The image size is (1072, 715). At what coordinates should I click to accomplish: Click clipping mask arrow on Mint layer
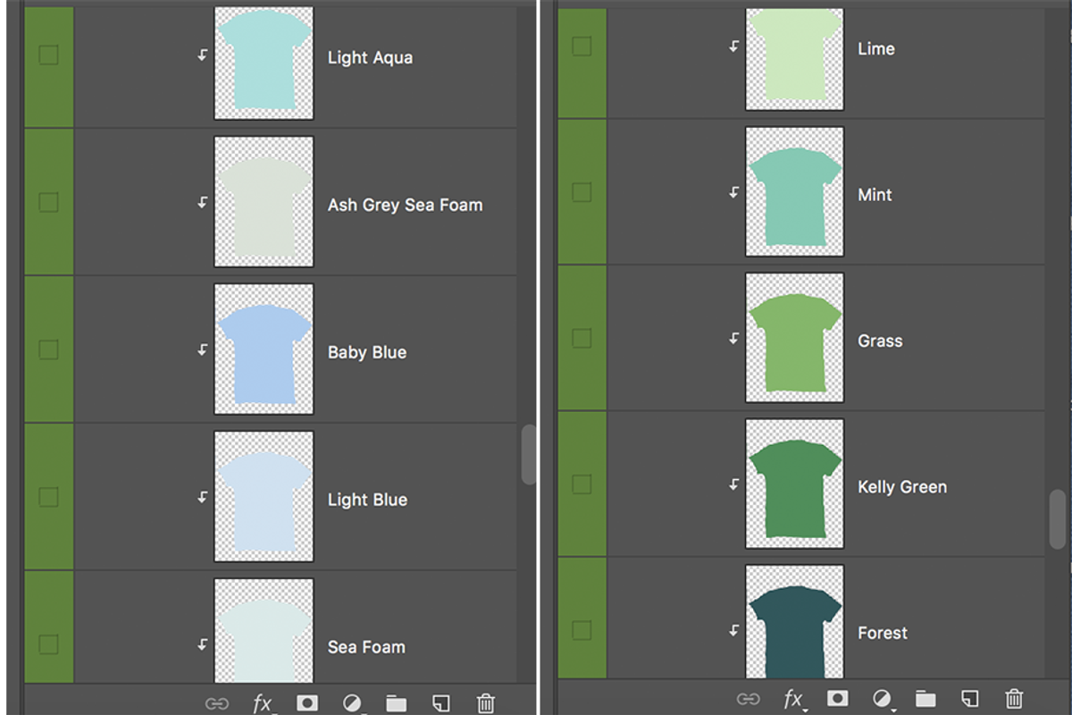tap(734, 192)
